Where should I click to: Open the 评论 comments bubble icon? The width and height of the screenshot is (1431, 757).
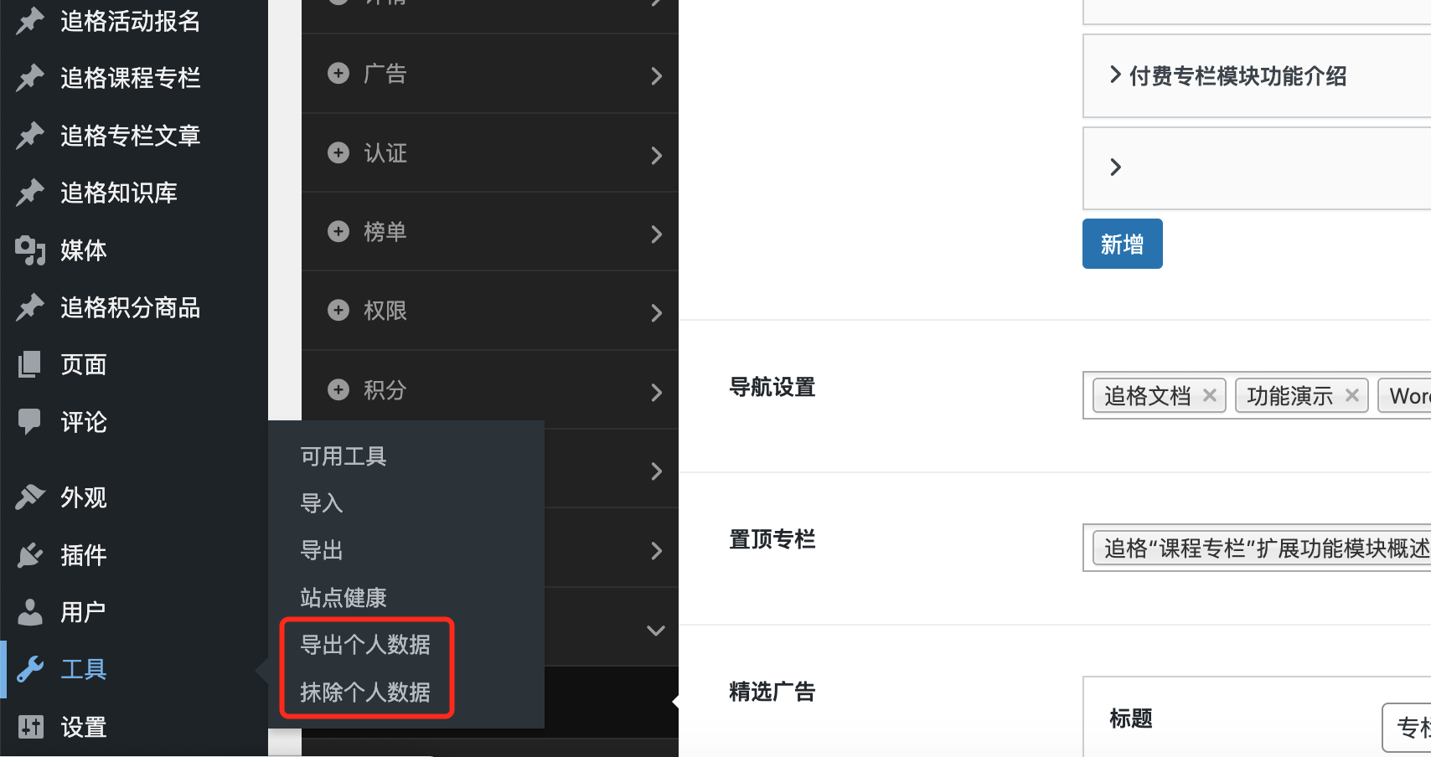click(x=30, y=421)
